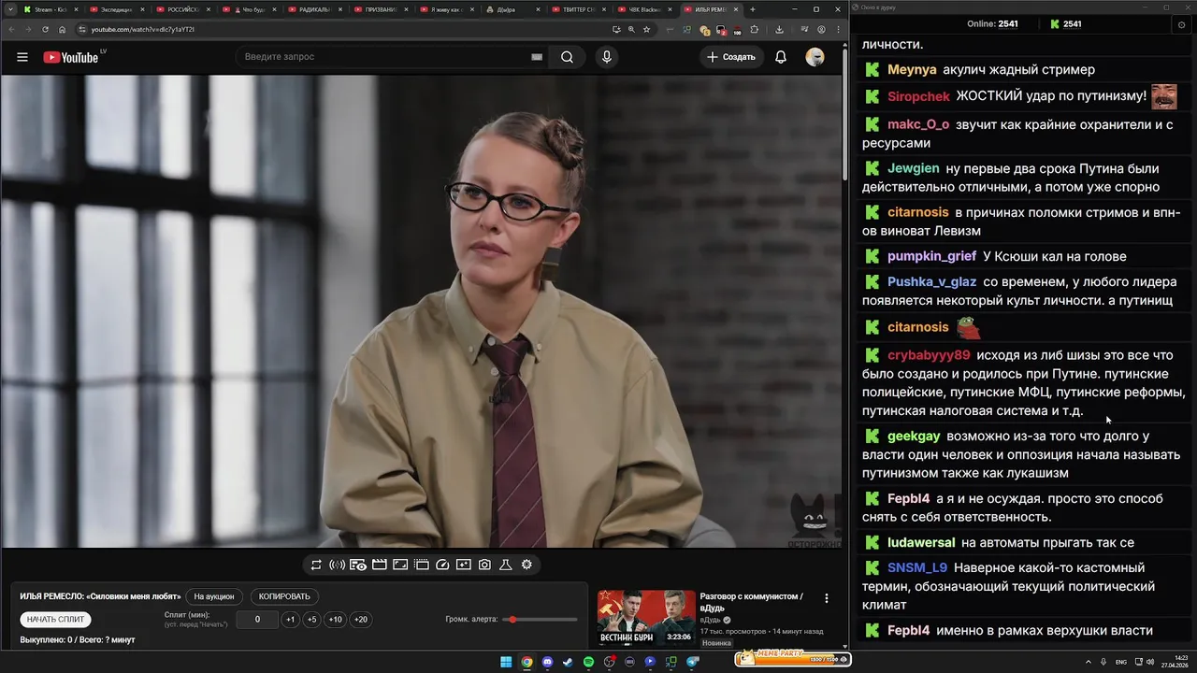Click the 'КОПИРОВАТЬ' button

(x=284, y=596)
